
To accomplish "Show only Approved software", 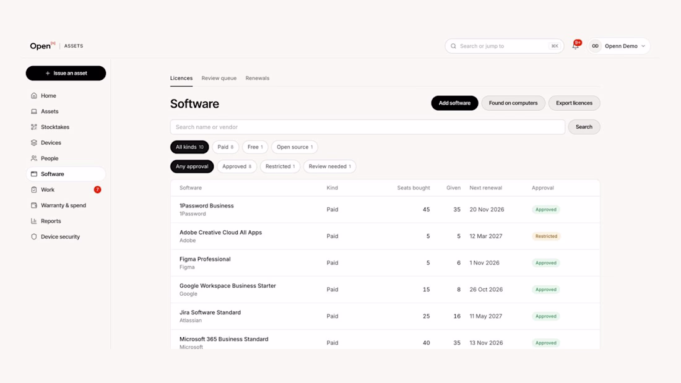I will (236, 166).
